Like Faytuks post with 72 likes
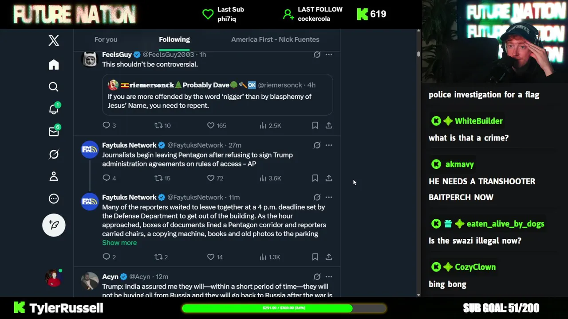 [215, 178]
